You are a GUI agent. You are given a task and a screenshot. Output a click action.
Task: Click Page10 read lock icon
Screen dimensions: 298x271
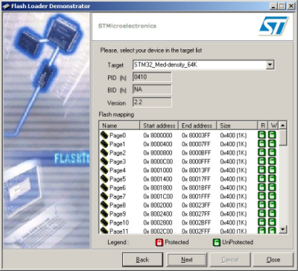(x=261, y=222)
